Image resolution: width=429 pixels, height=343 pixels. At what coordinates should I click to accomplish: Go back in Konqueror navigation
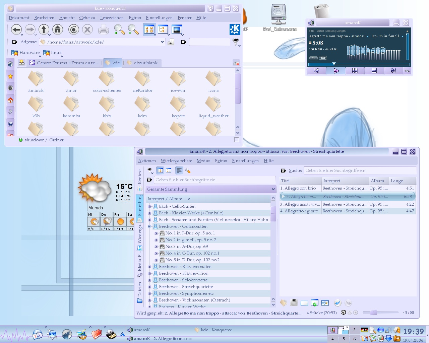tap(16, 29)
